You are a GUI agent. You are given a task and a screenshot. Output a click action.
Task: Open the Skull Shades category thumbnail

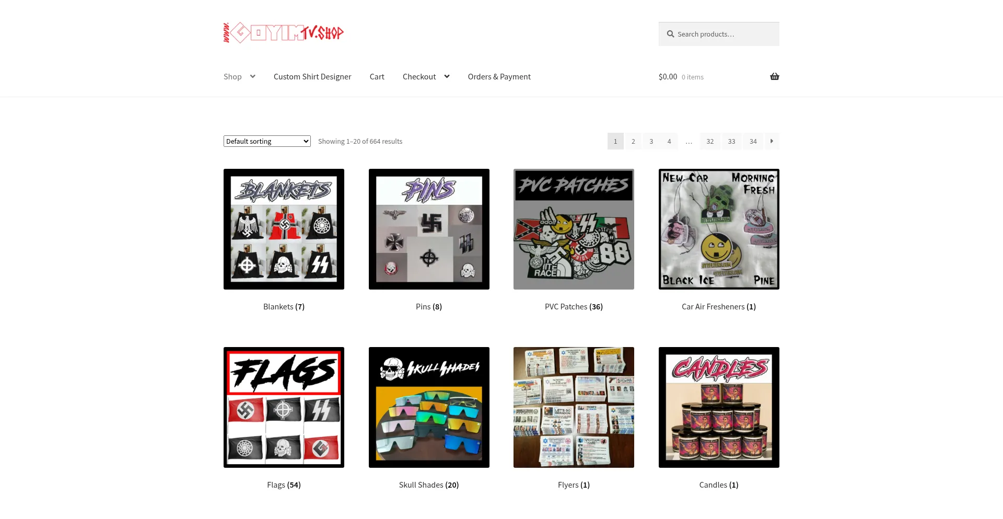point(429,407)
